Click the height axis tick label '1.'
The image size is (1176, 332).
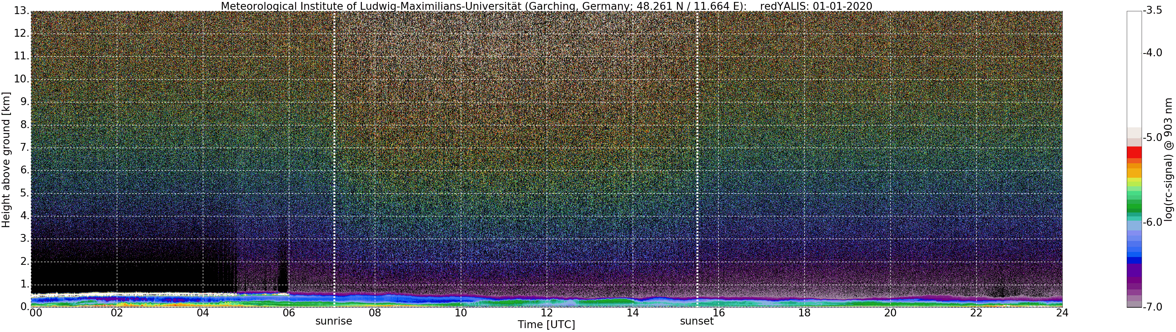[25, 284]
